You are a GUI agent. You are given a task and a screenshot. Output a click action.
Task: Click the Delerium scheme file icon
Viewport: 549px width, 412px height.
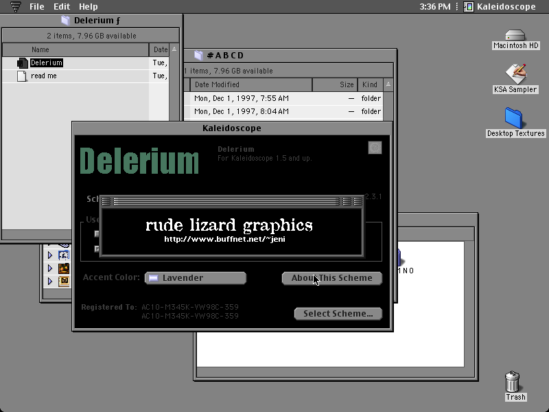[x=23, y=63]
